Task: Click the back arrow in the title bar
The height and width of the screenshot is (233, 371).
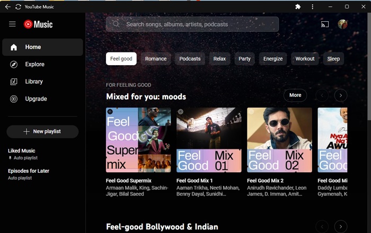Action: [7, 7]
